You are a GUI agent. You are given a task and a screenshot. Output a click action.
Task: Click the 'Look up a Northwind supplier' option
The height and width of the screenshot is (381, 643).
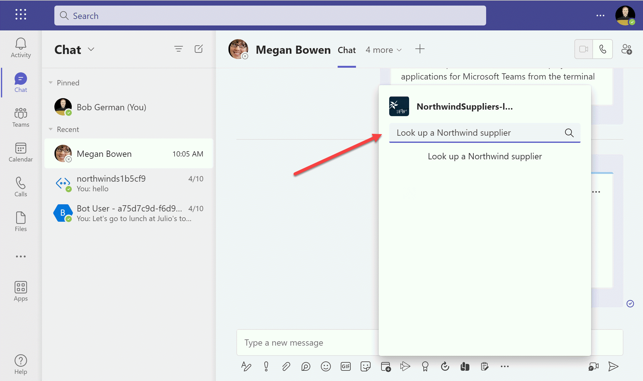(485, 156)
